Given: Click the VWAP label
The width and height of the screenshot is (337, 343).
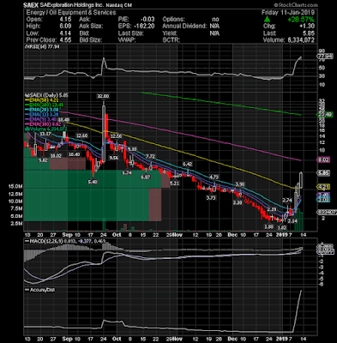Looking at the screenshot, I should 127,39.
